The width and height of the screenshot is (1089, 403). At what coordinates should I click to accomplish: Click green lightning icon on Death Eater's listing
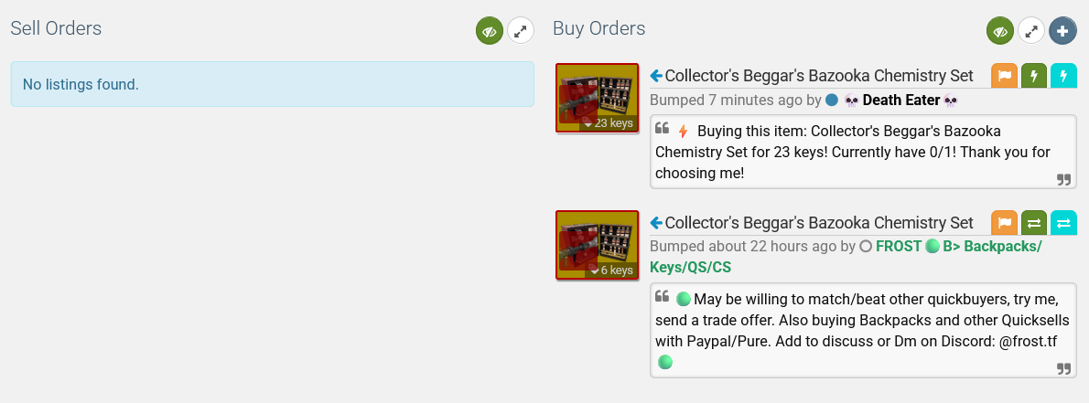(x=1034, y=75)
